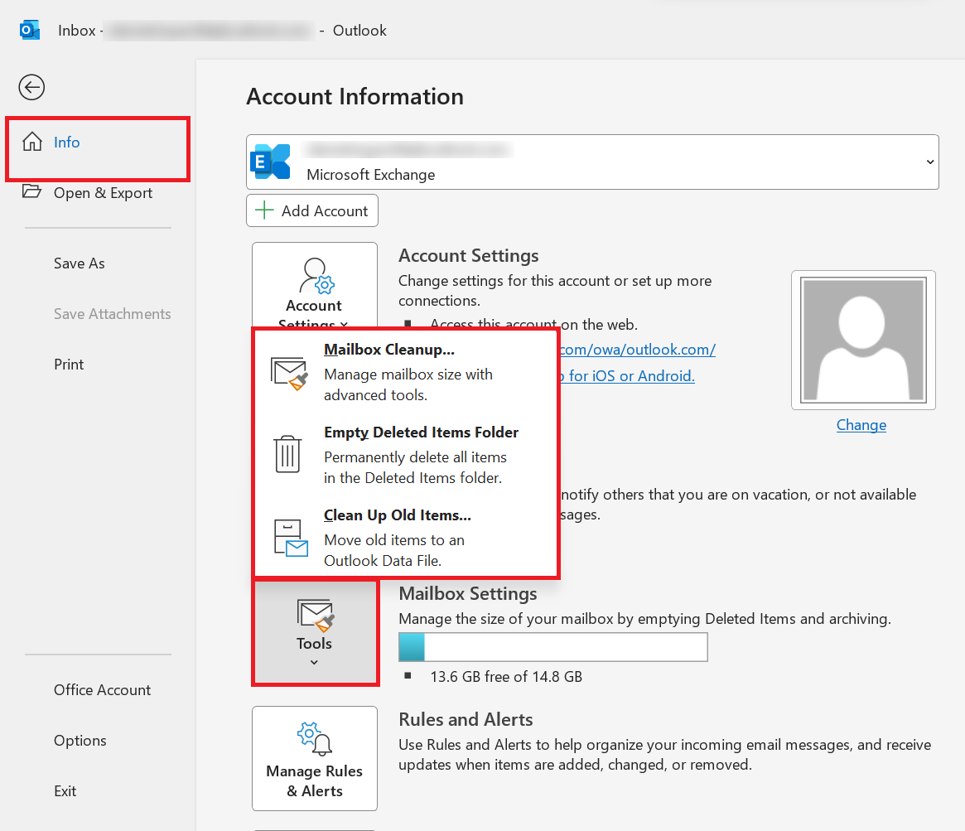The width and height of the screenshot is (965, 831).
Task: Click the profile picture placeholder
Action: click(x=863, y=340)
